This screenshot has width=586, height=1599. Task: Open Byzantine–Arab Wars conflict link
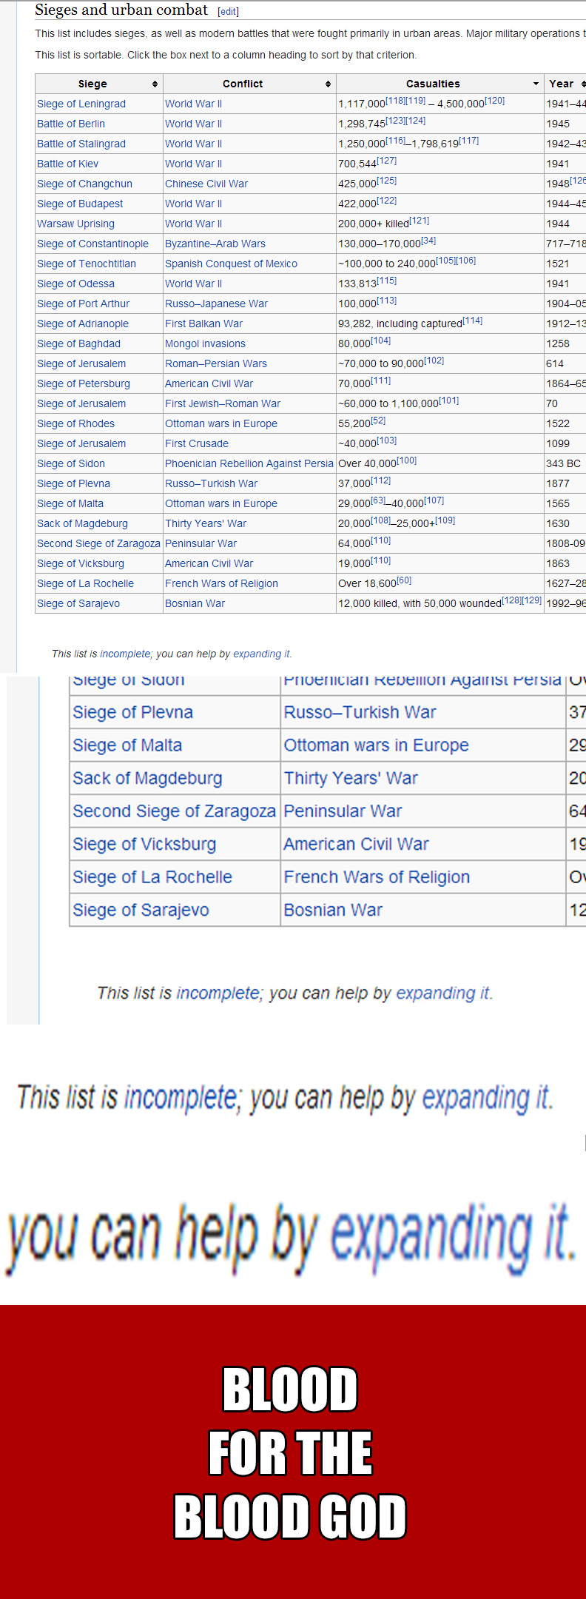point(215,244)
